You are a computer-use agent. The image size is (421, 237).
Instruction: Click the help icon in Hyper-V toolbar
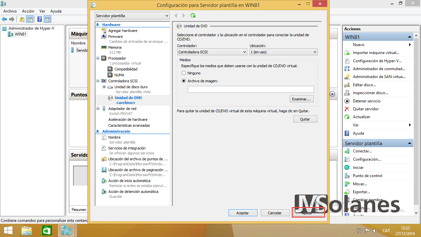point(40,19)
